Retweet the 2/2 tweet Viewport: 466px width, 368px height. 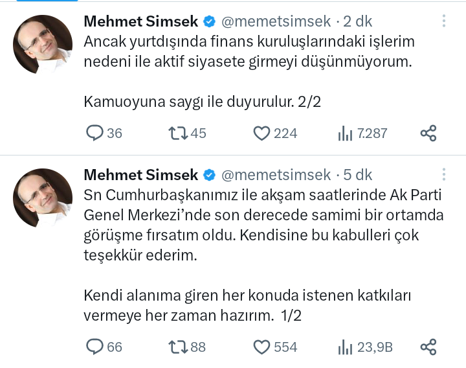[x=178, y=133]
